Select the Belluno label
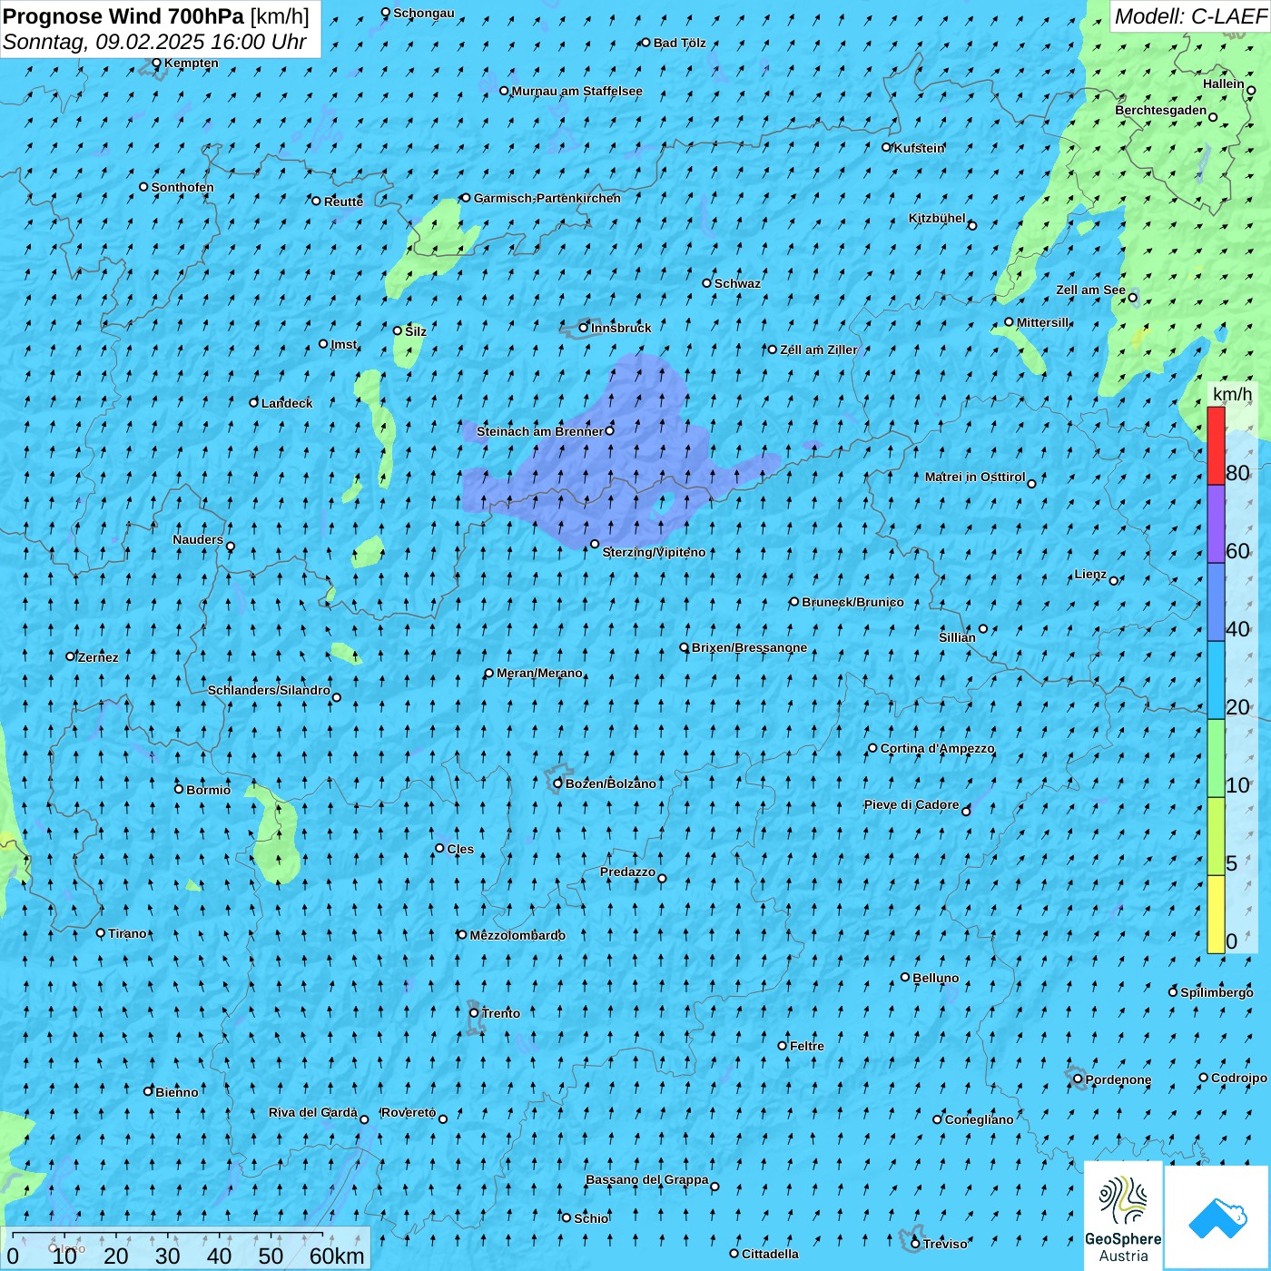Image resolution: width=1271 pixels, height=1271 pixels. tap(936, 978)
